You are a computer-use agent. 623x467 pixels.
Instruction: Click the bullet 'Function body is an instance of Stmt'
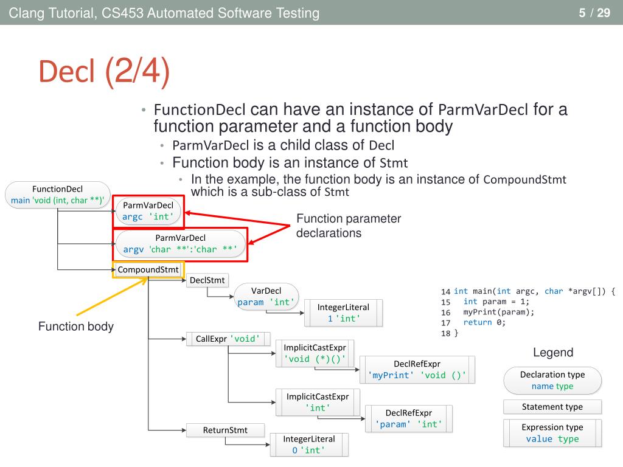coord(290,163)
